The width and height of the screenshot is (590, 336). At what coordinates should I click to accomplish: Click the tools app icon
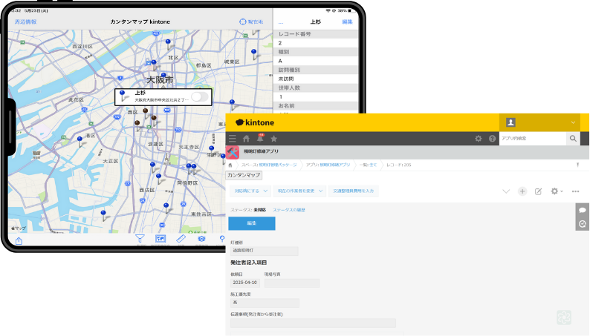click(233, 152)
